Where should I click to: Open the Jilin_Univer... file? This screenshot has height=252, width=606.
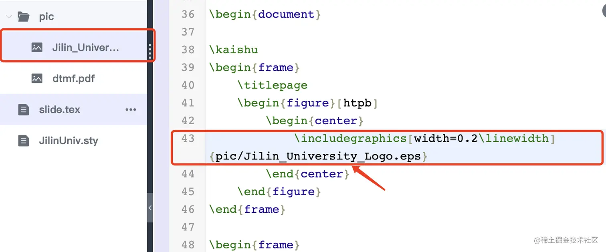[x=86, y=47]
